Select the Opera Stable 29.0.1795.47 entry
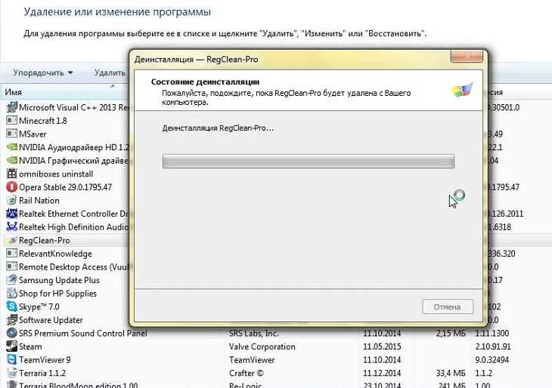 click(65, 187)
